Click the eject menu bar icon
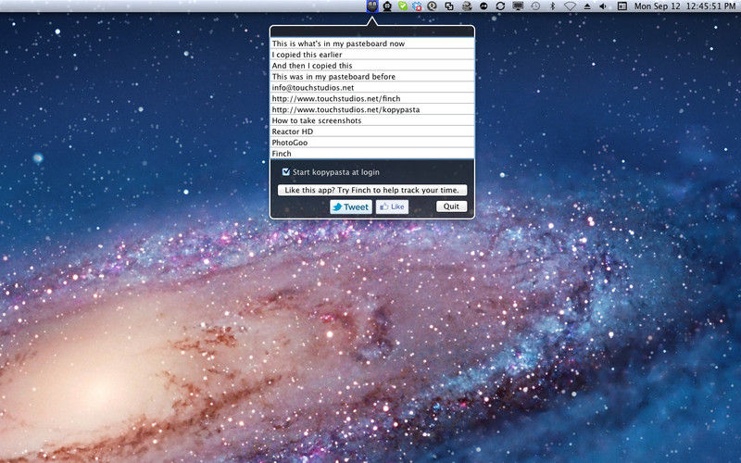Screen dimensions: 741x463 pyautogui.click(x=587, y=6)
